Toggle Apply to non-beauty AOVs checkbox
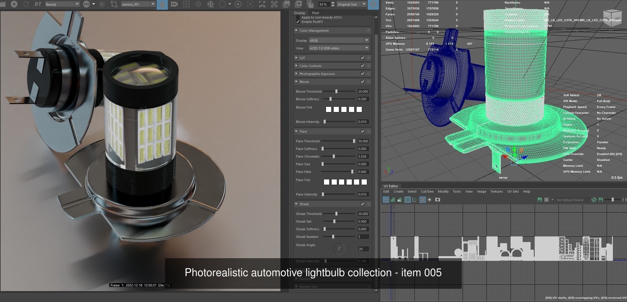This screenshot has width=627, height=302. (298, 17)
